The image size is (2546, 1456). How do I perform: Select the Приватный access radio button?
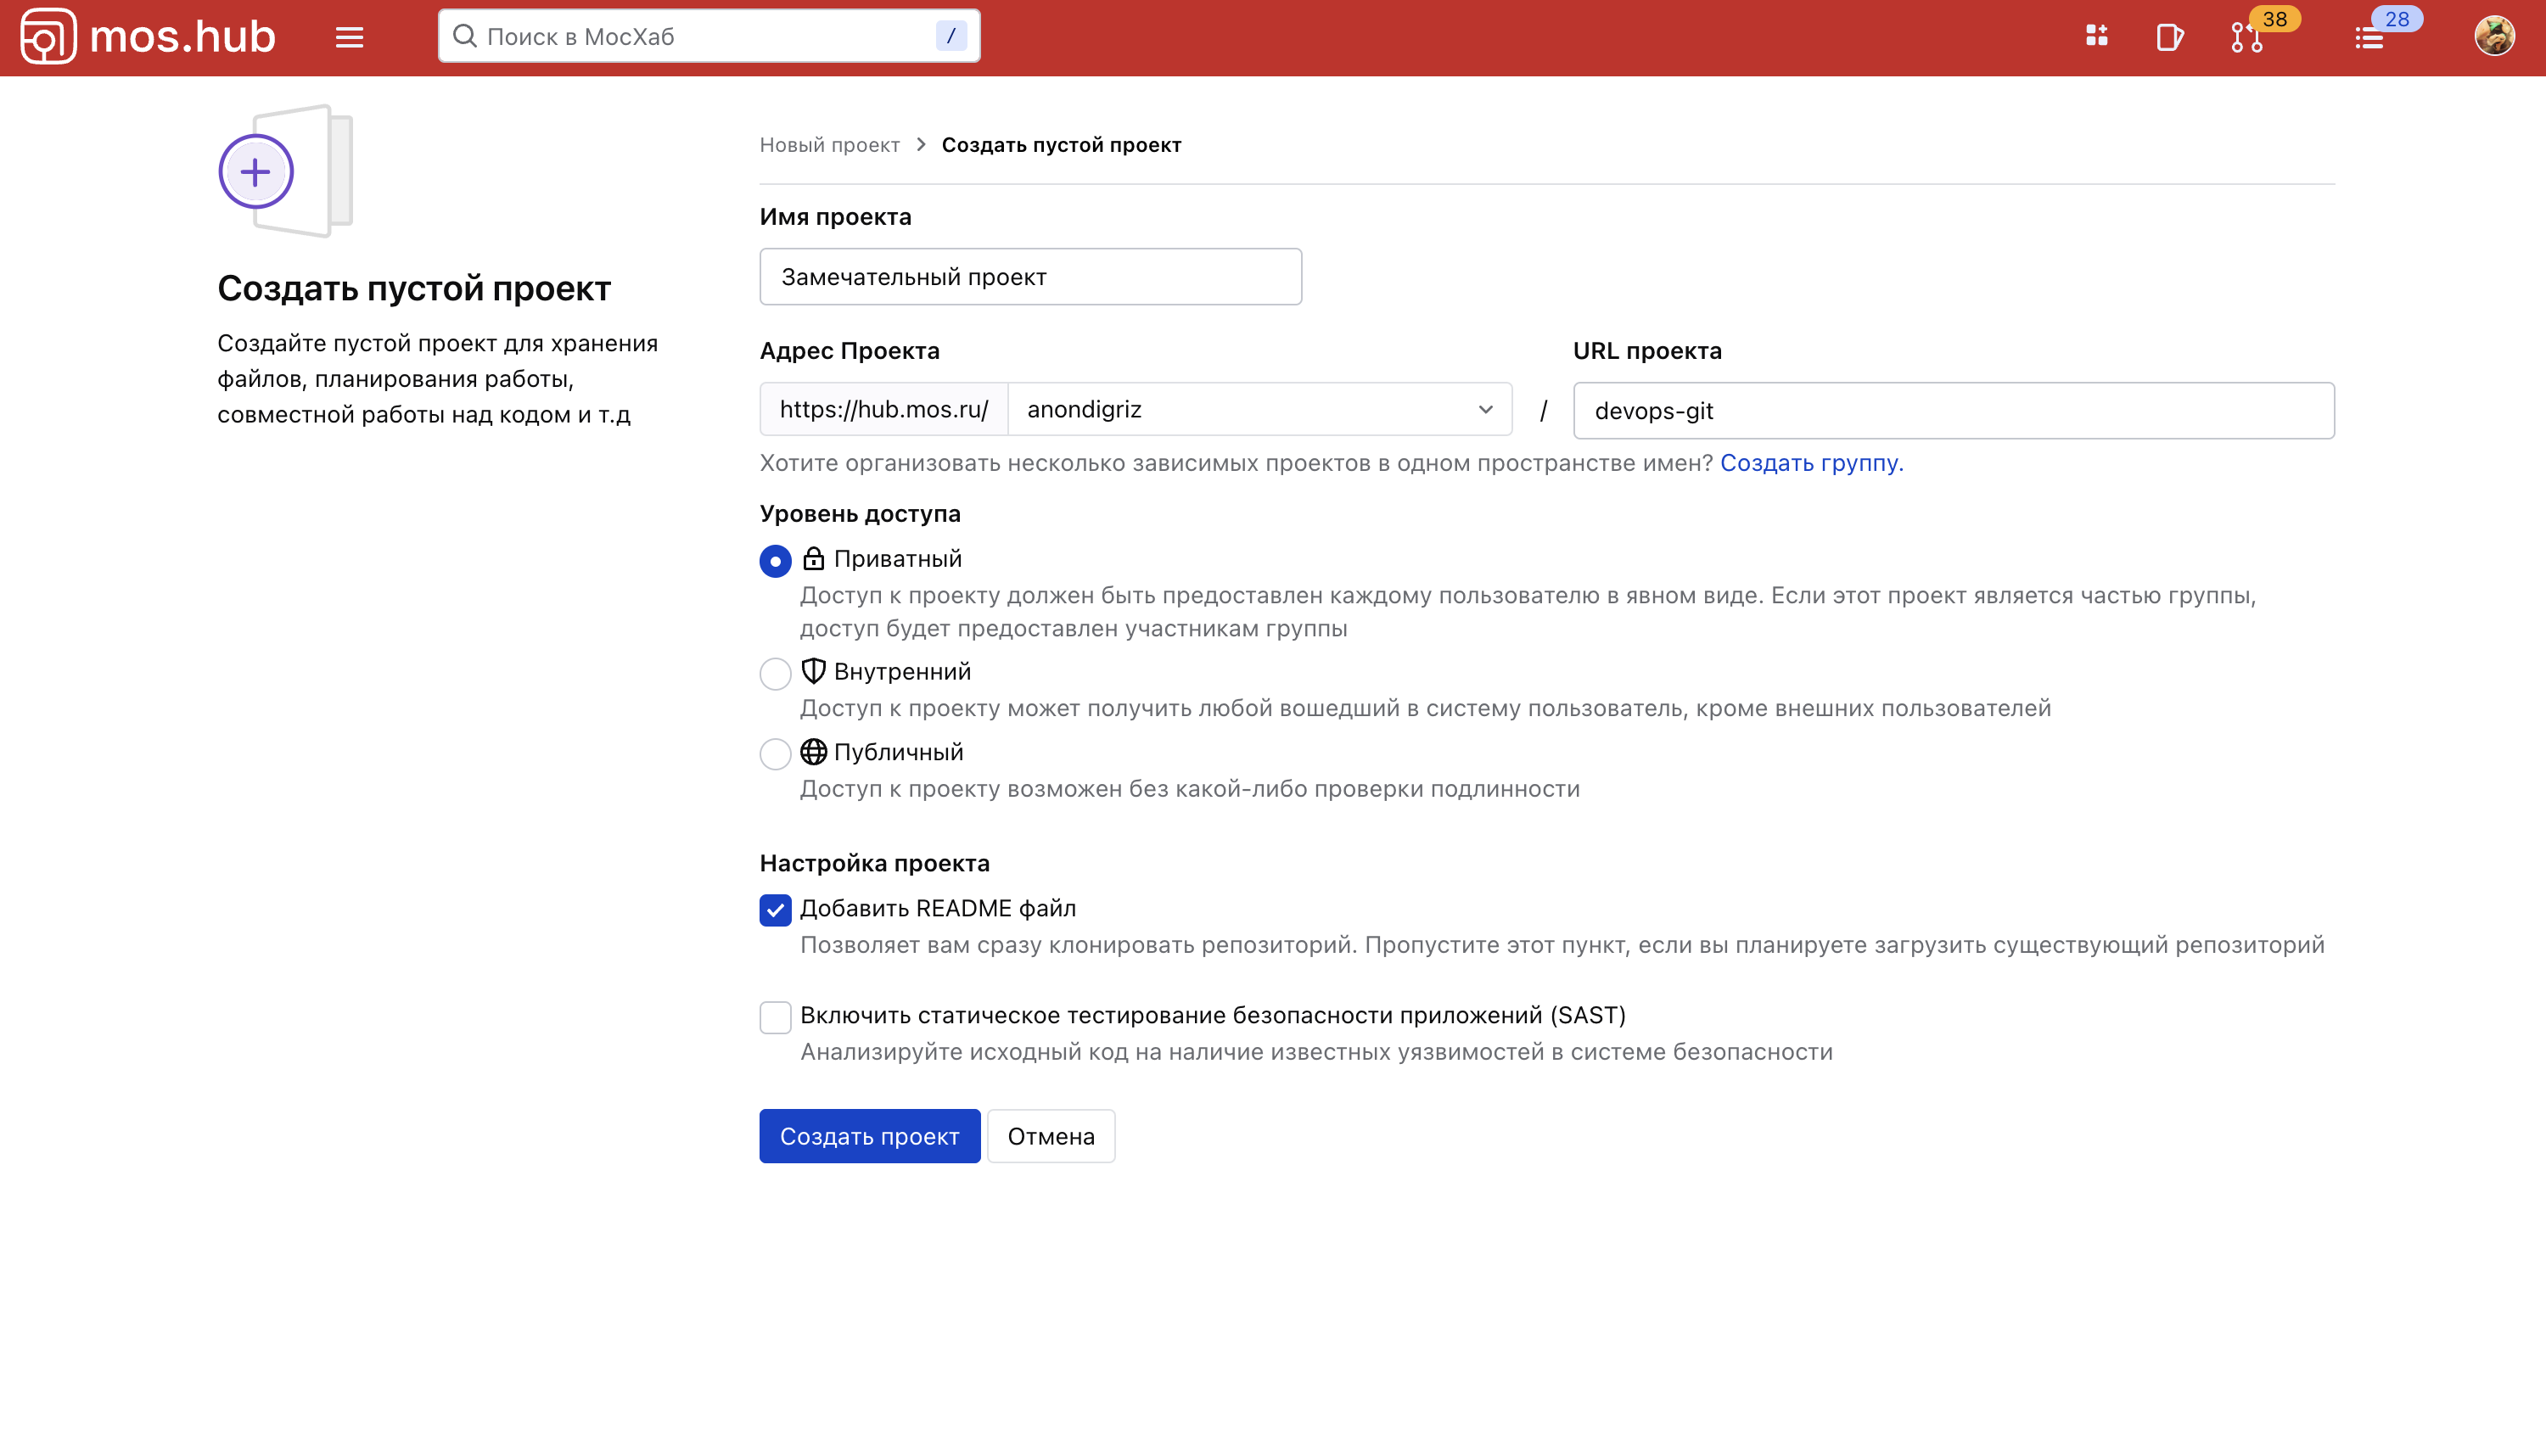coord(775,560)
